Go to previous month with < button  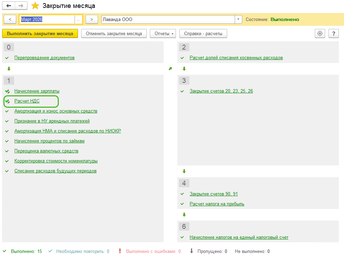point(10,20)
